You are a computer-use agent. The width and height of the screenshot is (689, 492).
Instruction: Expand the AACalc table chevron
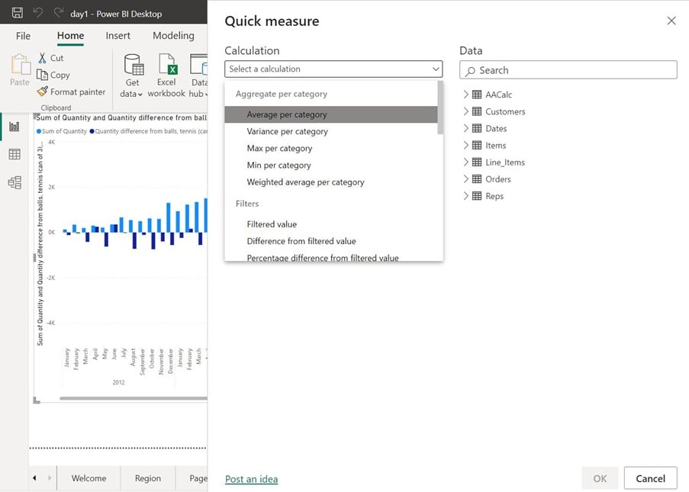(465, 95)
